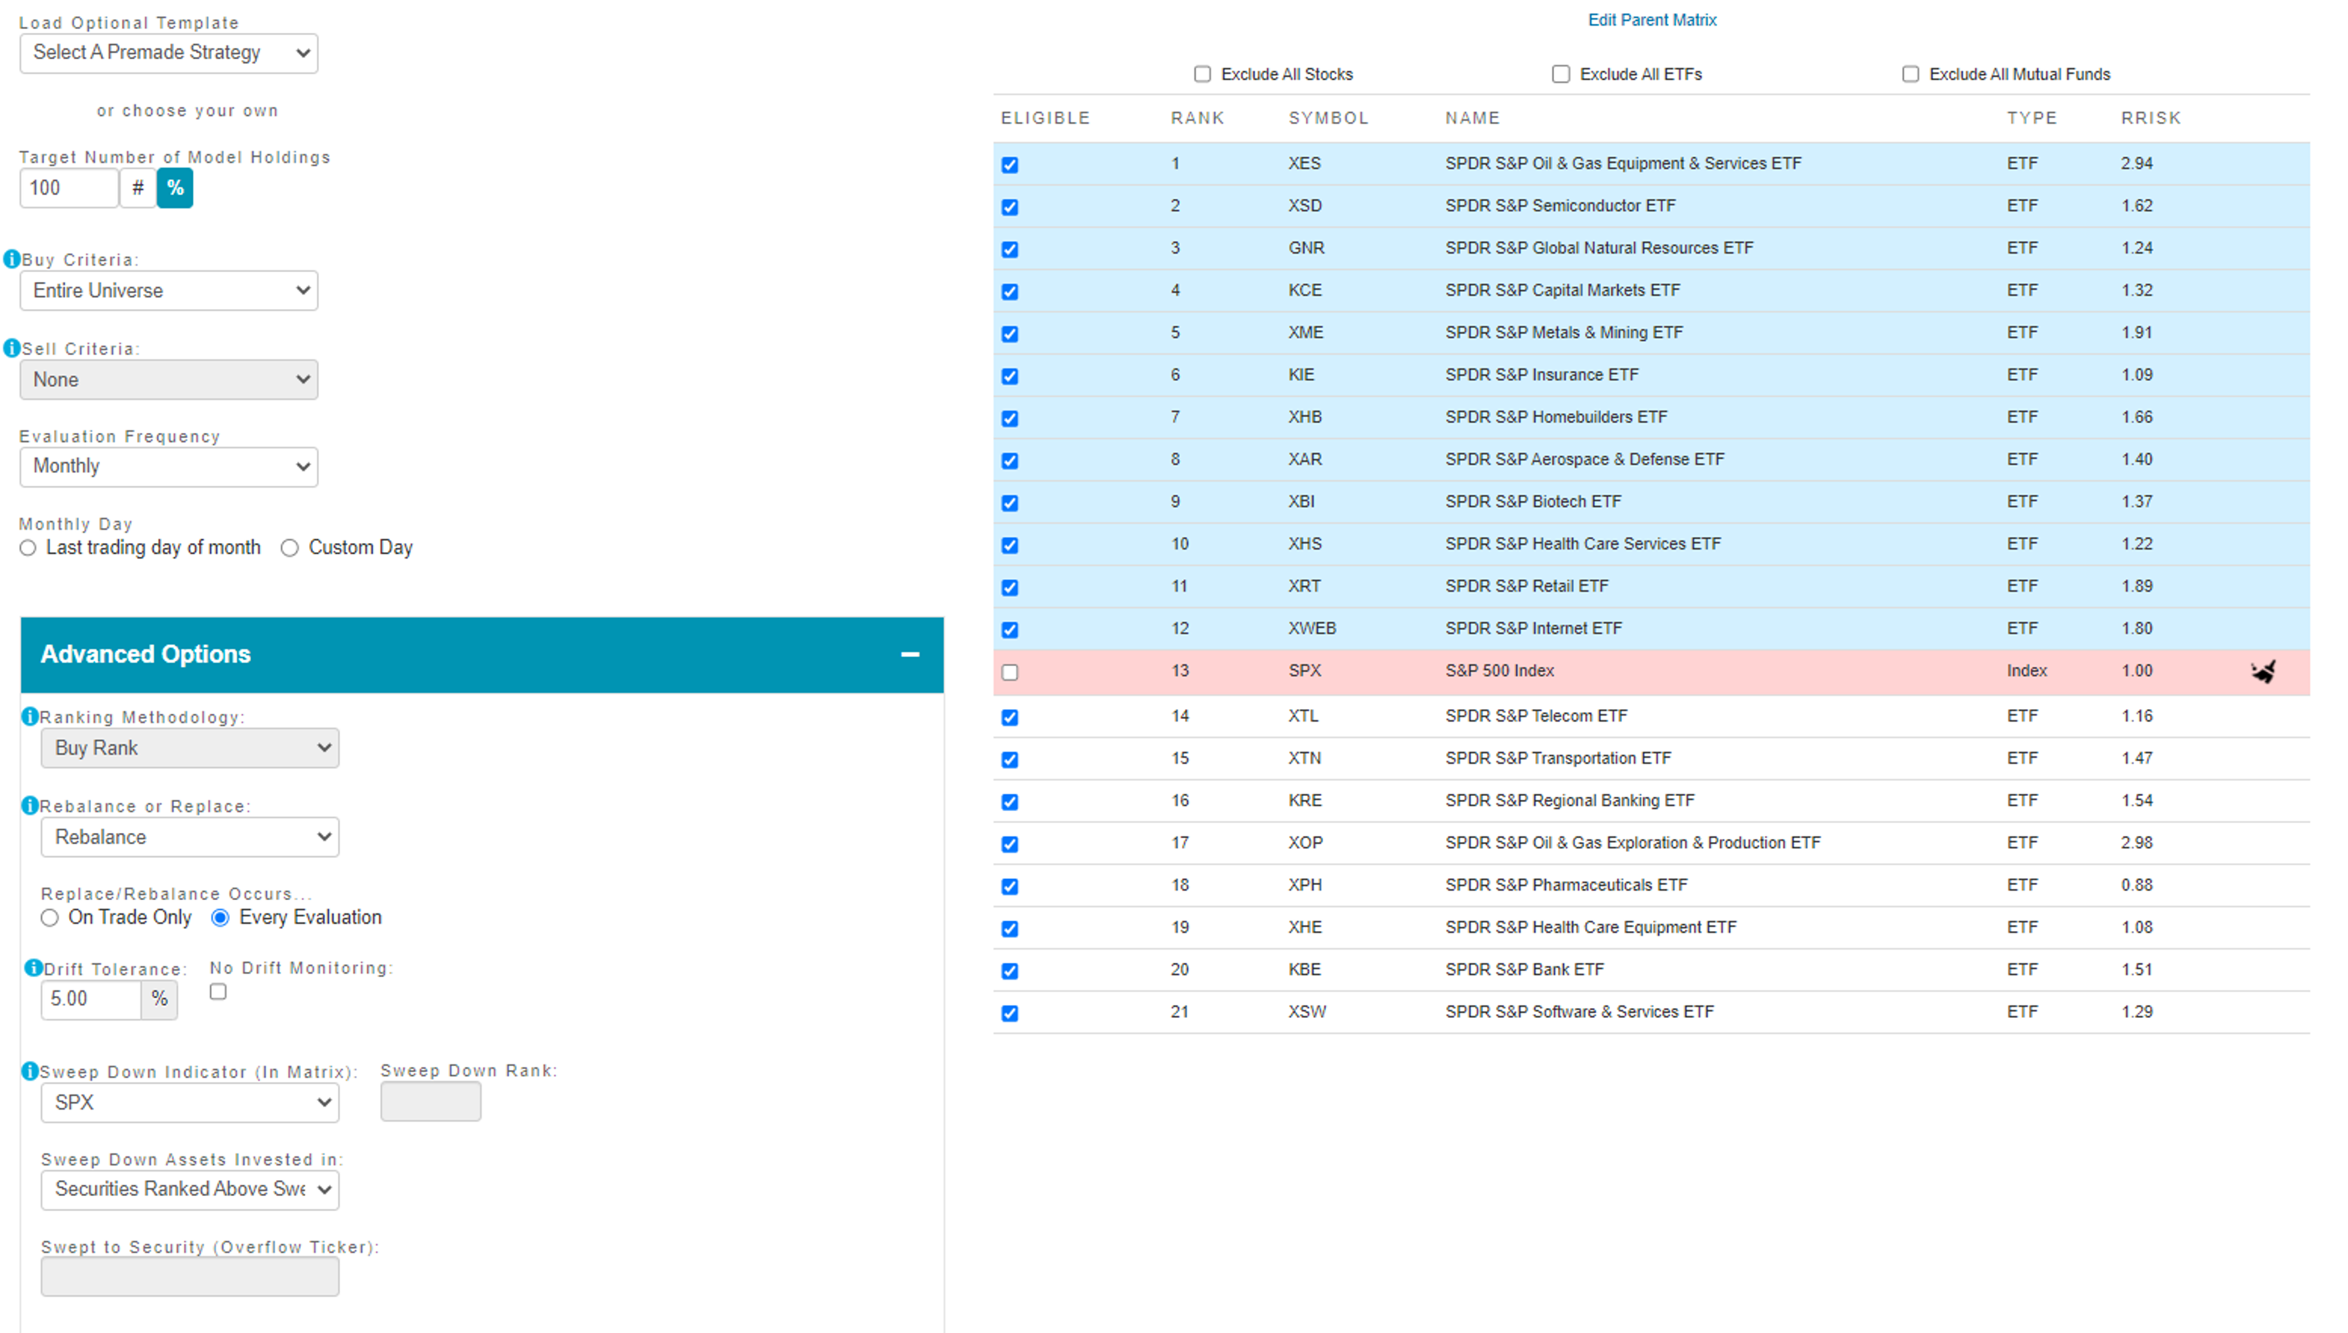Sort table by the RANK column
Viewport: 2348px width, 1333px height.
[1197, 118]
